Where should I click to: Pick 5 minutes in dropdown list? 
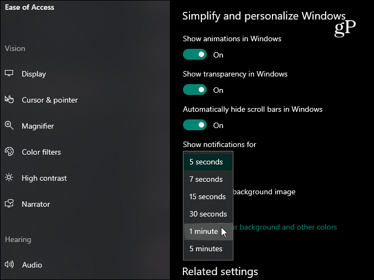[x=208, y=249]
